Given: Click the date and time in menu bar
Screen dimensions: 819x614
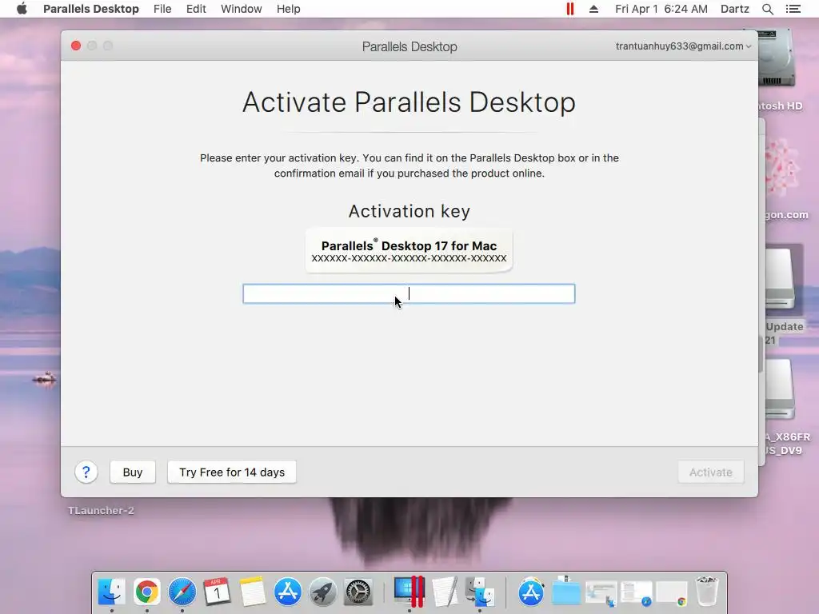Looking at the screenshot, I should 661,9.
